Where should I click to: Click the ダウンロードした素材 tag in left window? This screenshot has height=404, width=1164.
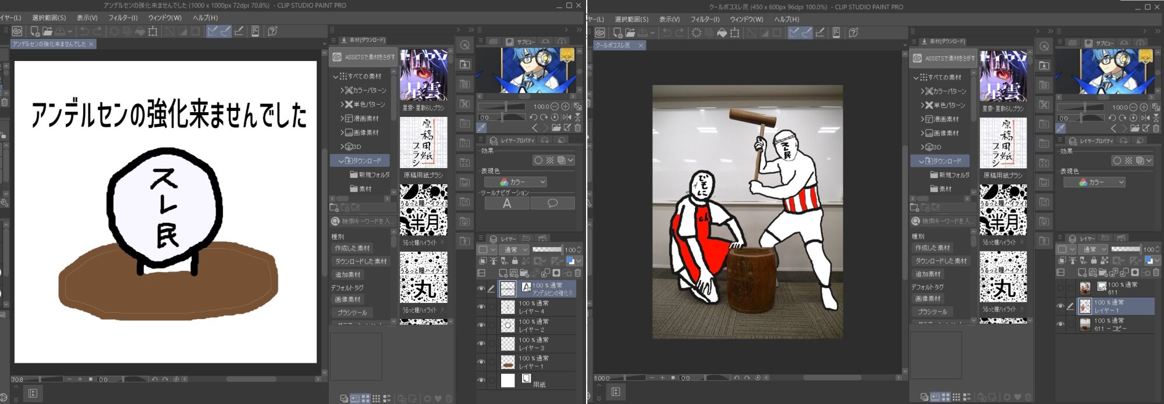360,262
